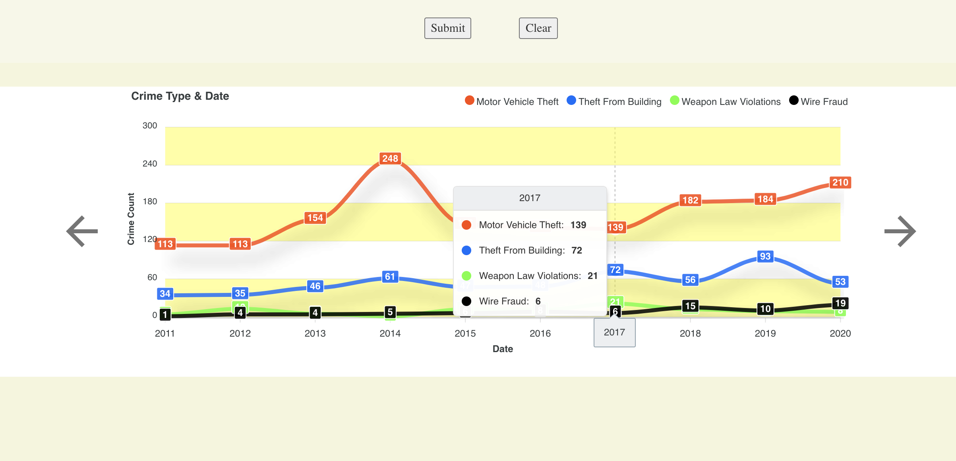Click the black 15 Wire Fraud data label
The image size is (956, 461).
690,306
